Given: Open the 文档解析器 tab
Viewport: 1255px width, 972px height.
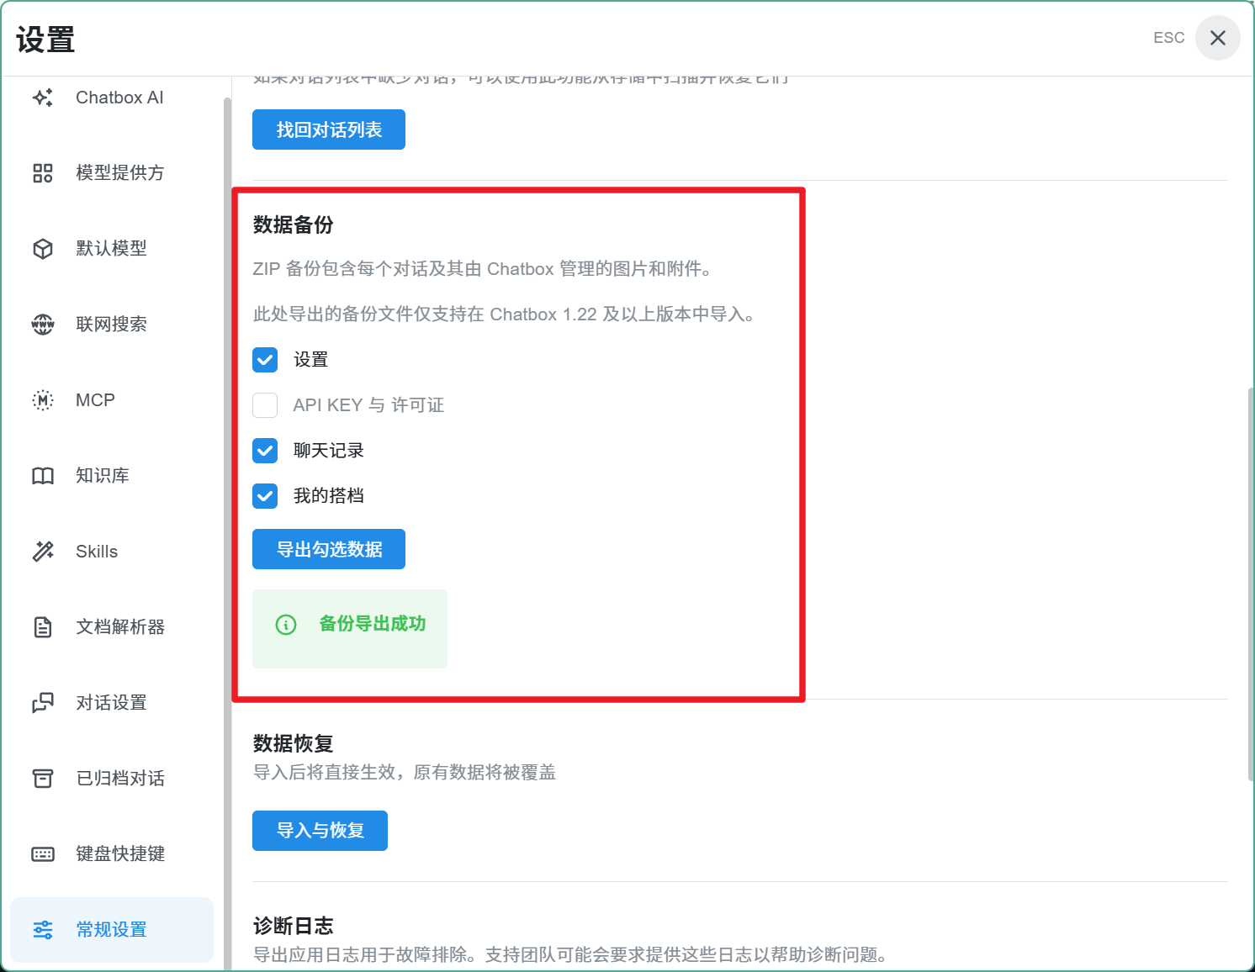Looking at the screenshot, I should pos(112,627).
